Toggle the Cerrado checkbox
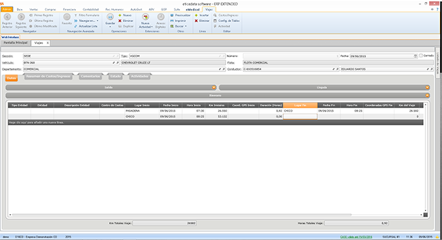 [x=421, y=56]
